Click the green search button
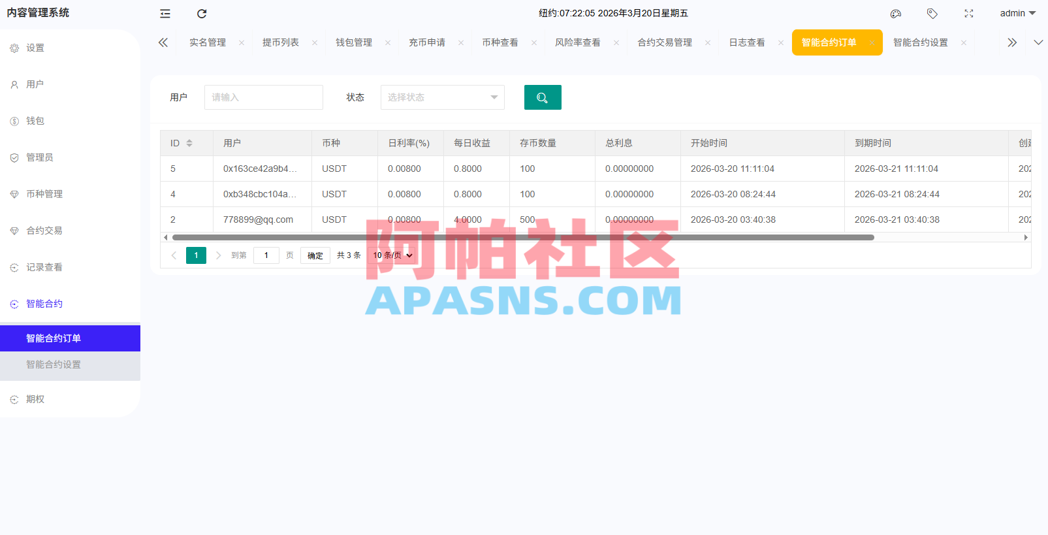This screenshot has height=535, width=1048. click(x=543, y=97)
